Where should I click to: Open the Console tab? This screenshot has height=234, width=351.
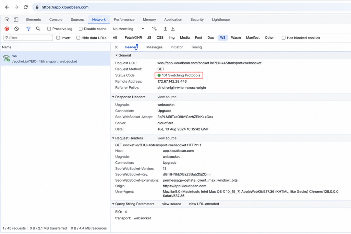click(x=56, y=20)
